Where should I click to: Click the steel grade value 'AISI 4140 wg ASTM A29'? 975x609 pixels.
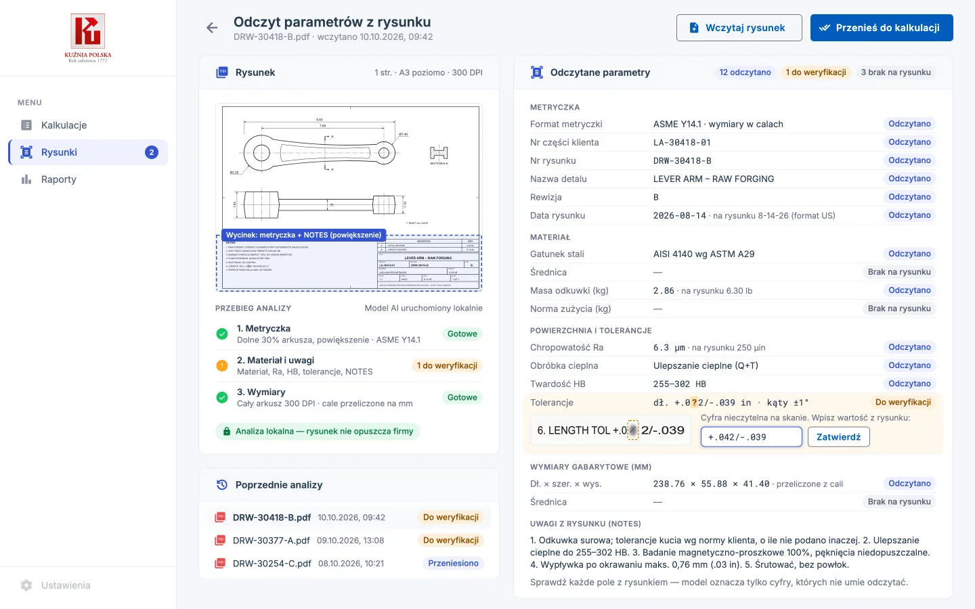point(704,254)
